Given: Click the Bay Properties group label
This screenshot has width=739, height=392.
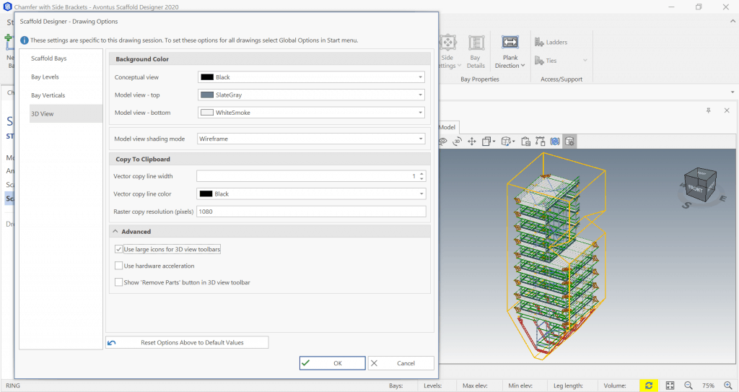Looking at the screenshot, I should point(480,79).
